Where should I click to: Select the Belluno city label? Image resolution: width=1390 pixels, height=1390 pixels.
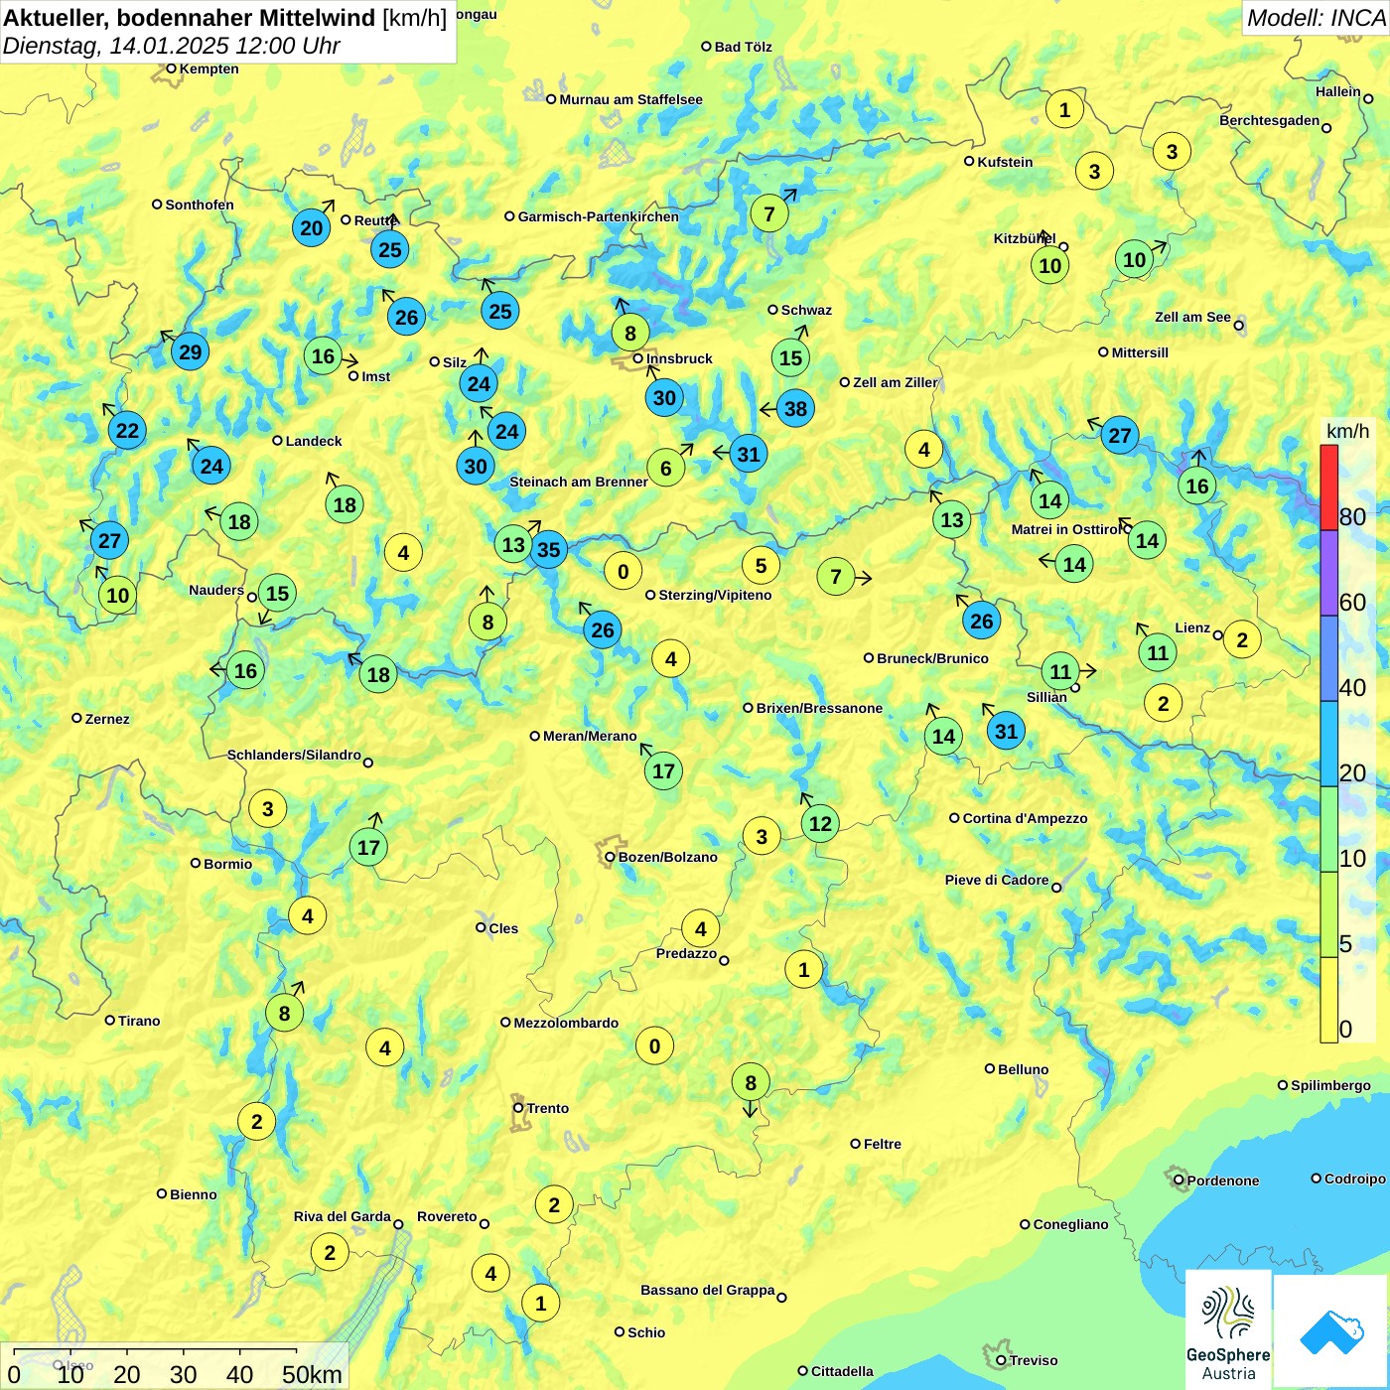[1023, 1069]
